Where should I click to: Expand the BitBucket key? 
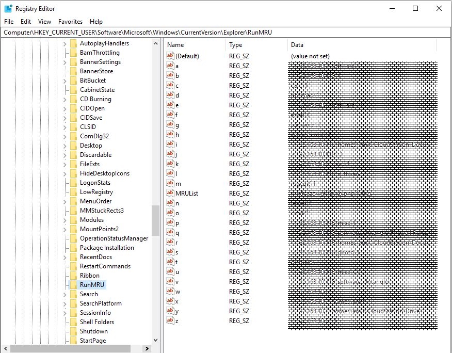(65, 81)
